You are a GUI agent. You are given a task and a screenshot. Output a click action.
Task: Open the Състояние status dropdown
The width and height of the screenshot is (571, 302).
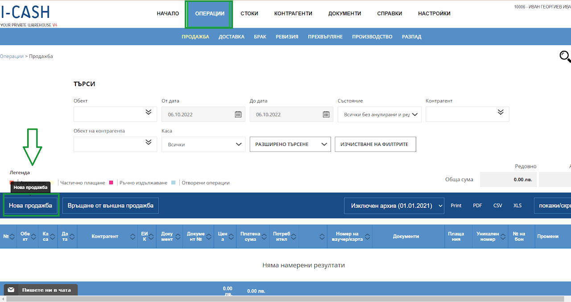click(380, 114)
